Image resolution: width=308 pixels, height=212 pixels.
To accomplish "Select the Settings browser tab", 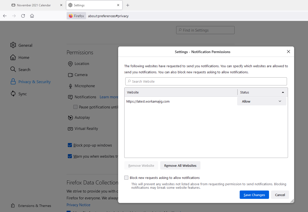I will coord(94,5).
